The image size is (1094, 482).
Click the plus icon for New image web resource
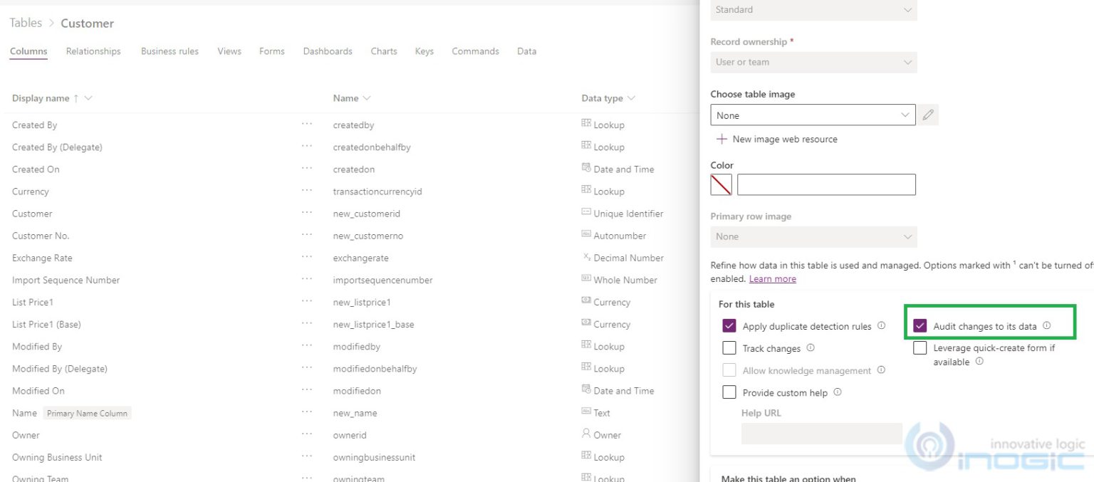pos(721,140)
